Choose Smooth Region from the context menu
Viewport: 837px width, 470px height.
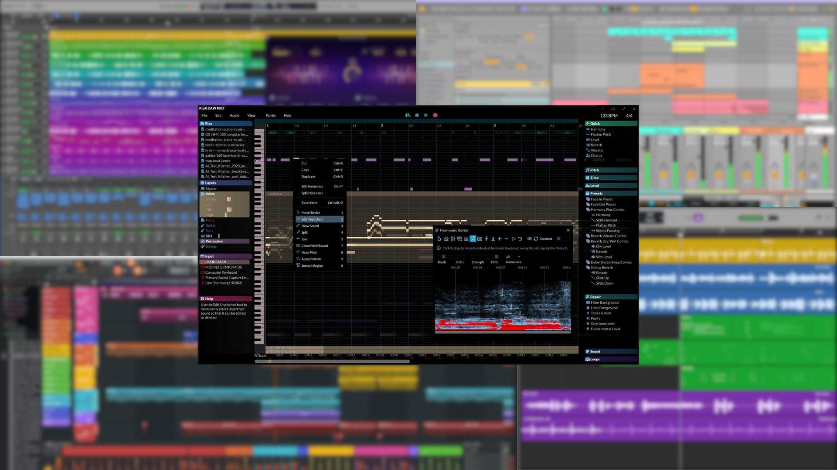point(320,265)
